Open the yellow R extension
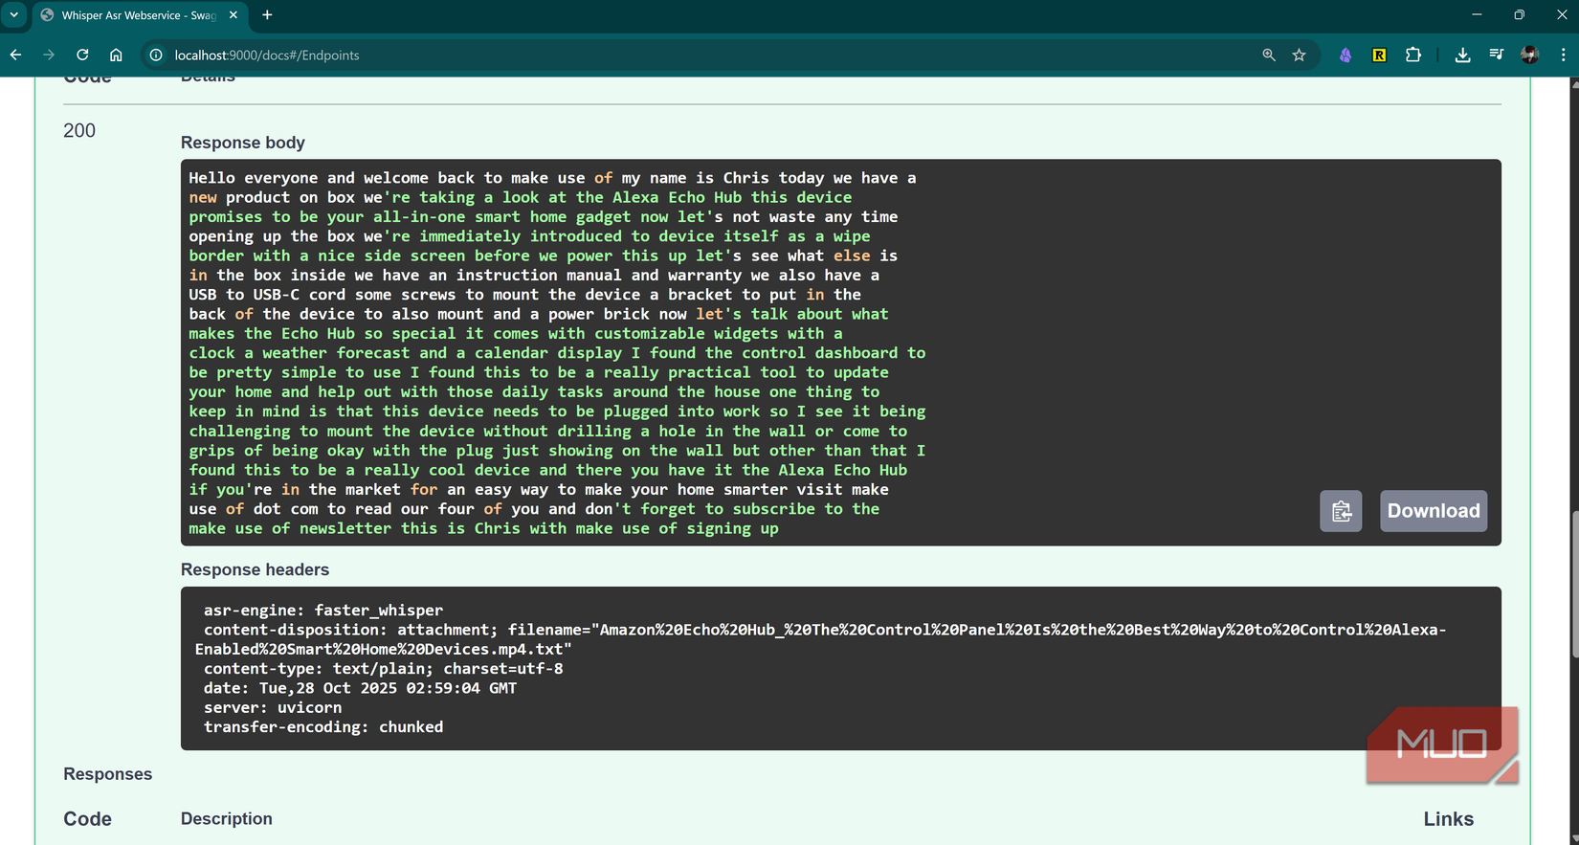This screenshot has width=1579, height=845. tap(1379, 56)
